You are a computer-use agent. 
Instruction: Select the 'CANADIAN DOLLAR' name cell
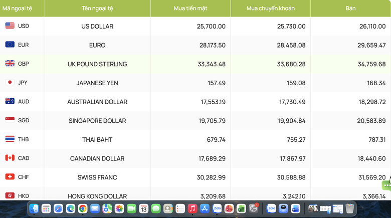tap(97, 158)
